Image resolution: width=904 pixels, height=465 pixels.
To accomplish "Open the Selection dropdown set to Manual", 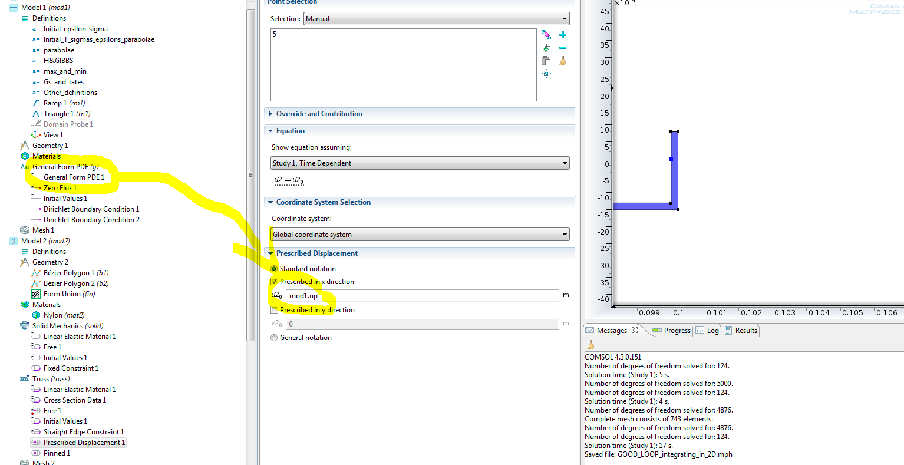I will (x=436, y=19).
